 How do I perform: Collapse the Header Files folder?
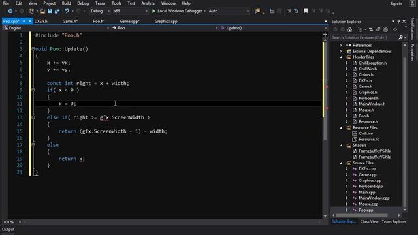(x=341, y=57)
